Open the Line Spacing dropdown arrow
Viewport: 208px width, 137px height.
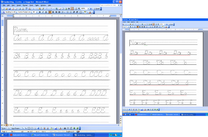coord(65,12)
